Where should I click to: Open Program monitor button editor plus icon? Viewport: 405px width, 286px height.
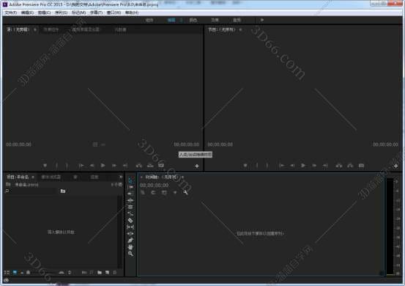(395, 166)
